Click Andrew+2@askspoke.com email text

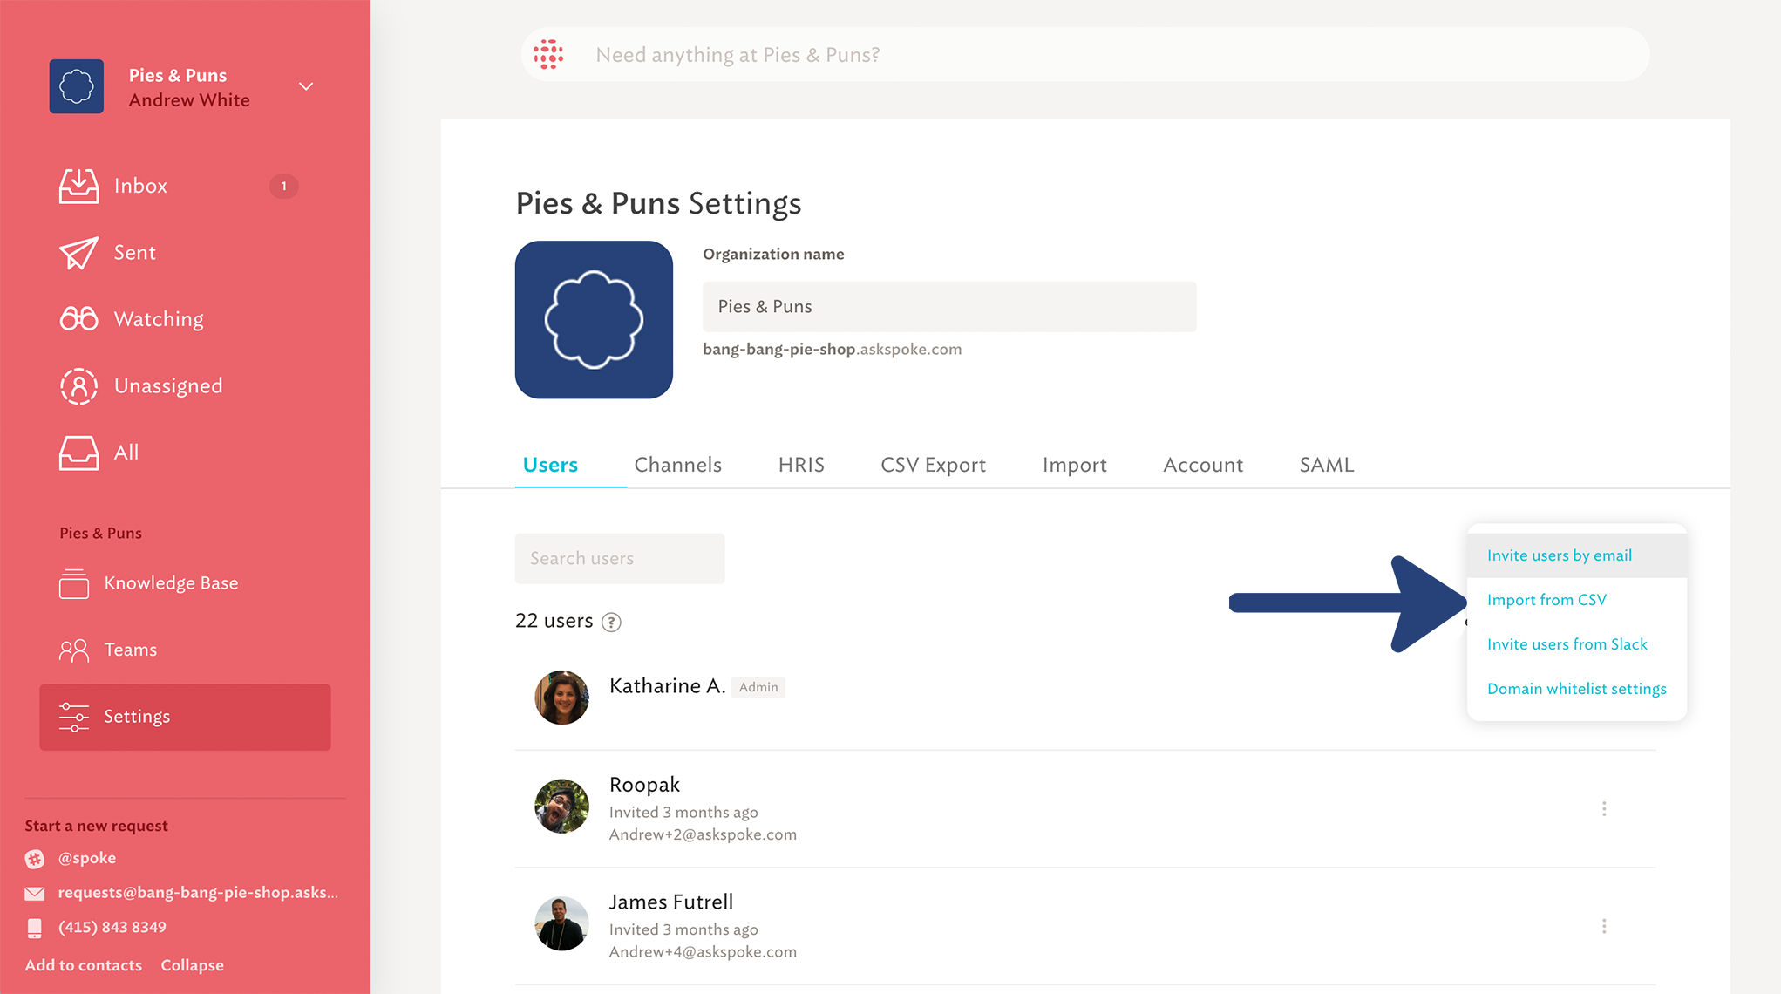(x=703, y=834)
